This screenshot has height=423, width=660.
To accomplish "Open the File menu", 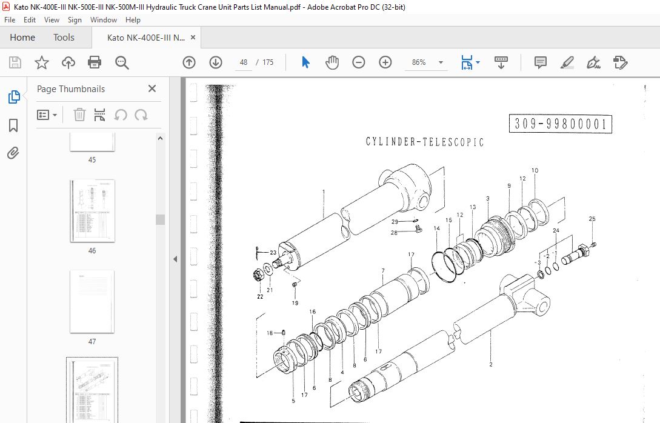I will click(9, 20).
